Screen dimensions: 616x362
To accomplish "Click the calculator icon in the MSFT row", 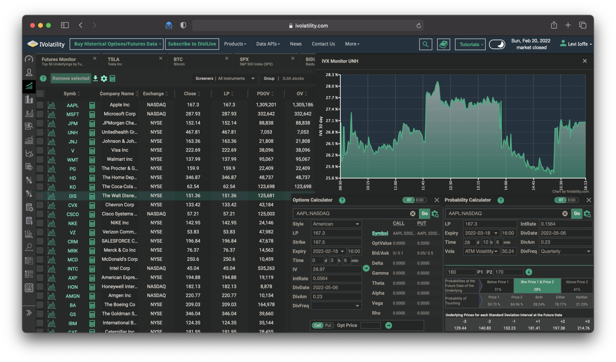I will click(x=92, y=114).
